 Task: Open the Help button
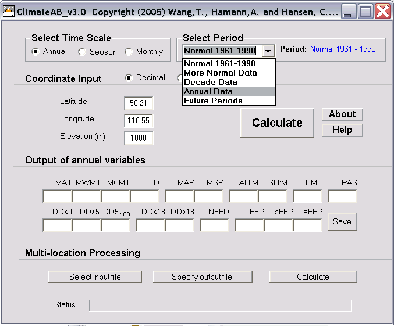point(342,130)
